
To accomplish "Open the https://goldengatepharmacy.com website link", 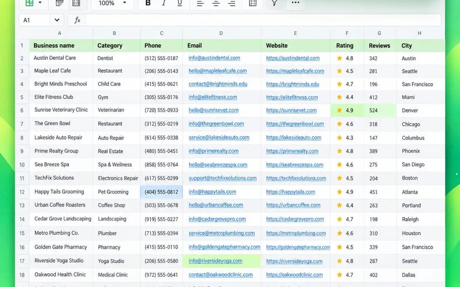I will (x=298, y=247).
